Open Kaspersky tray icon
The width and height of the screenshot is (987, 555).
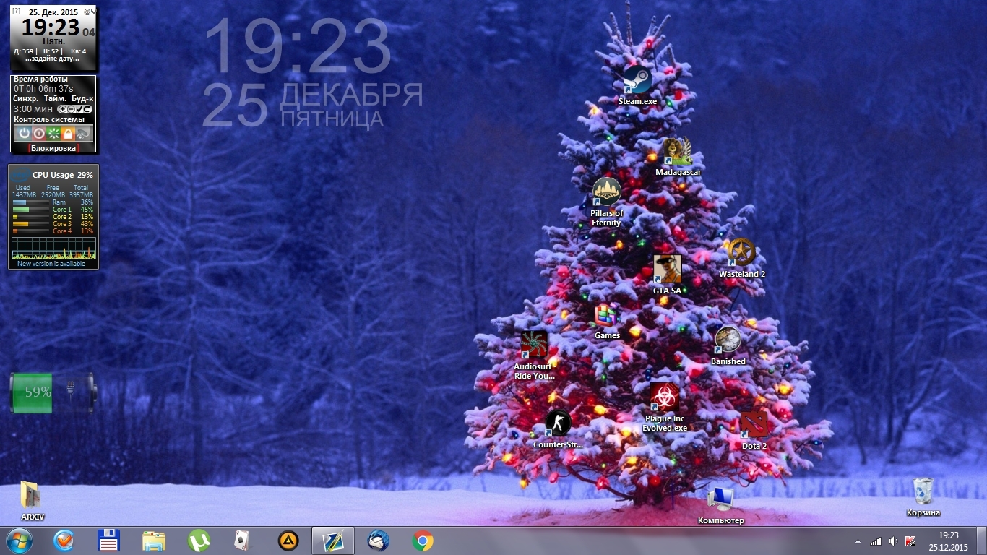pos(910,541)
